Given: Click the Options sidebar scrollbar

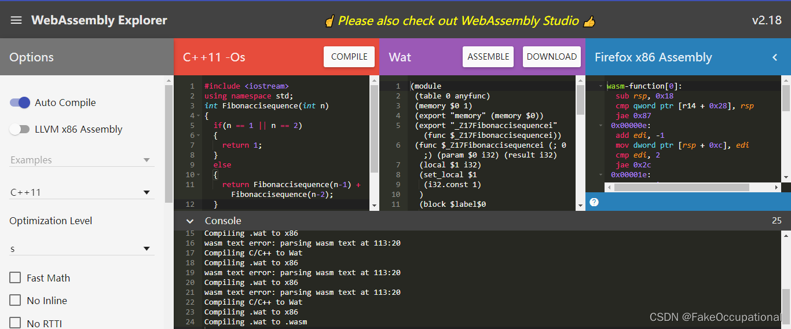Looking at the screenshot, I should [x=169, y=143].
